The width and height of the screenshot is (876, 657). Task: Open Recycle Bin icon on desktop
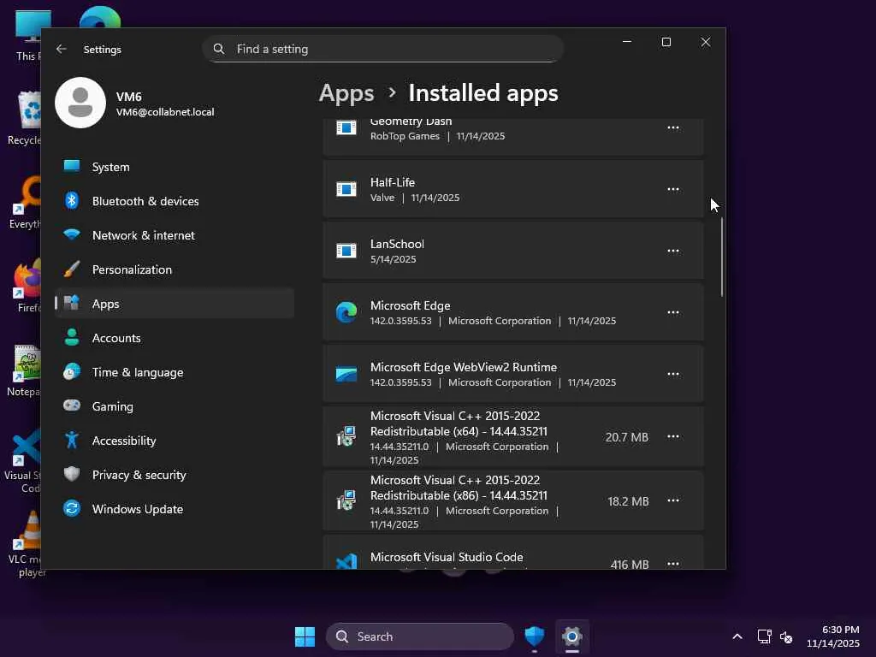(28, 118)
